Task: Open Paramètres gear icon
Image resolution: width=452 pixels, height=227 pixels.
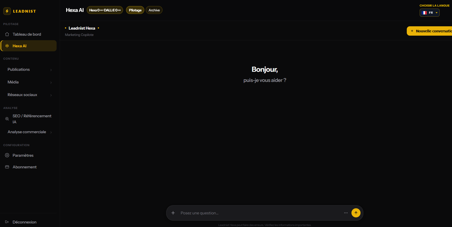Action: coord(7,155)
